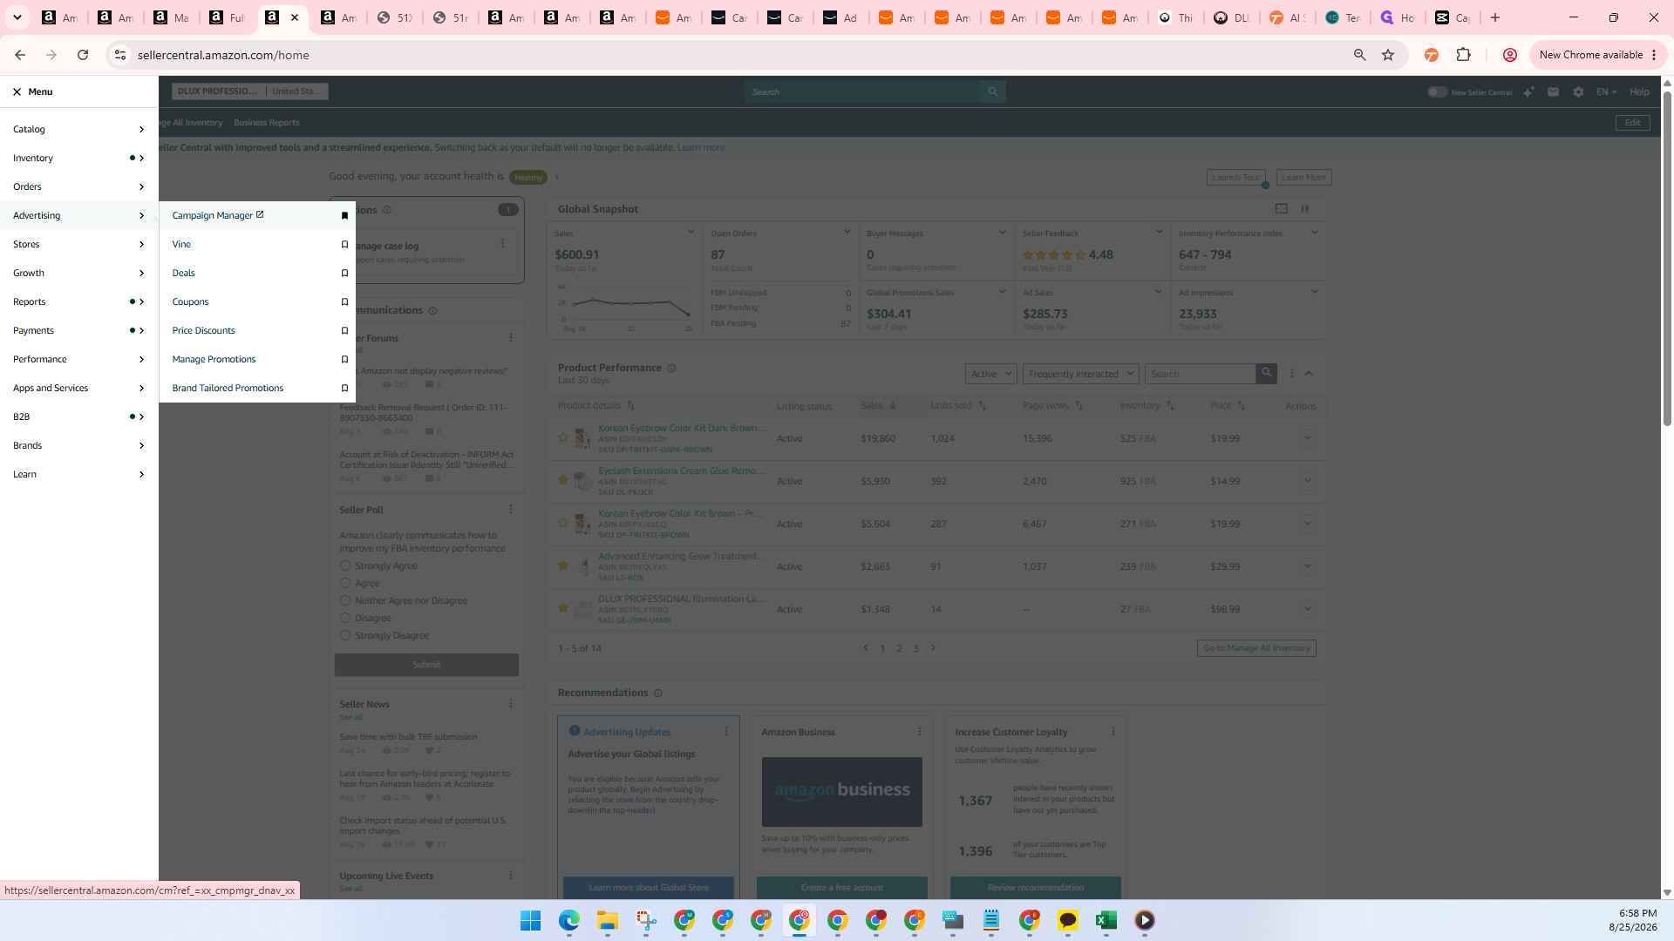Bookmark the Brand Tailored Promotions entry
The image size is (1674, 941).
point(344,388)
